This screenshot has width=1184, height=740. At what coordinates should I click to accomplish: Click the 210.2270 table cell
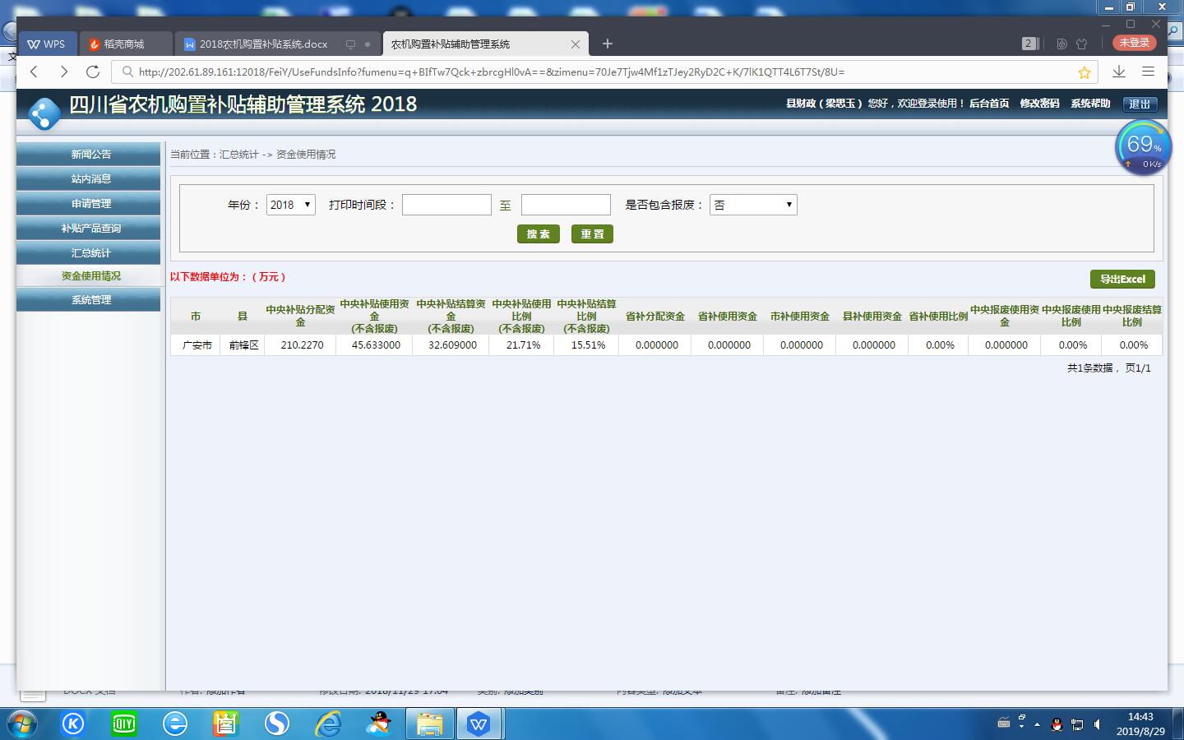point(302,345)
